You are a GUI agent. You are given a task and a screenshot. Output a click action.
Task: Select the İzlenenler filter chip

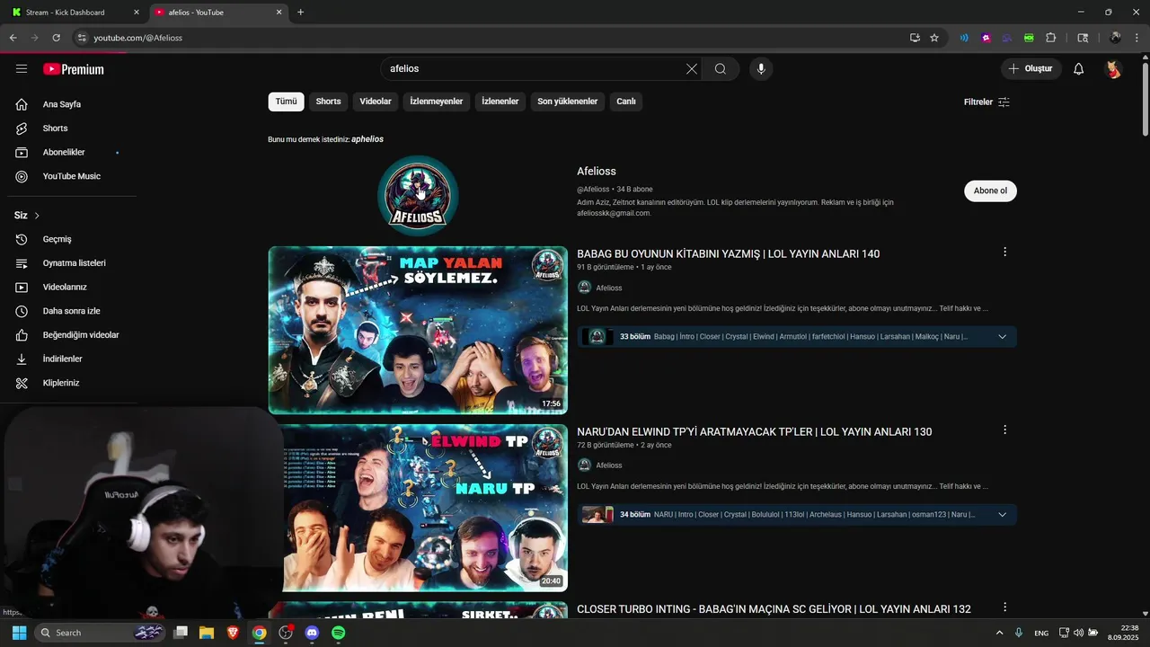(500, 102)
